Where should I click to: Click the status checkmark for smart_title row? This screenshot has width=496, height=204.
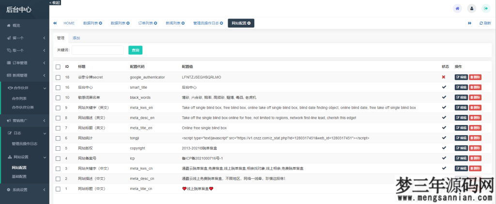(444, 87)
